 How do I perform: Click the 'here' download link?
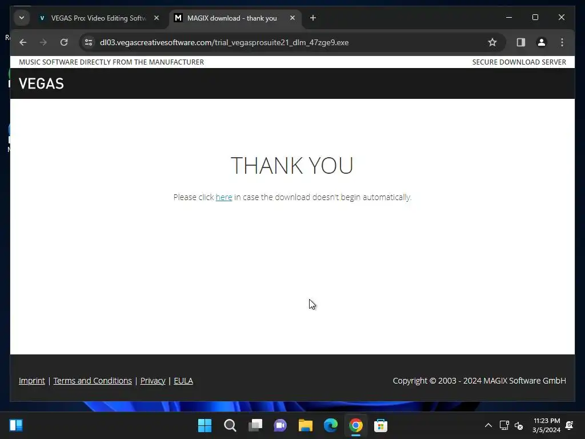(224, 197)
